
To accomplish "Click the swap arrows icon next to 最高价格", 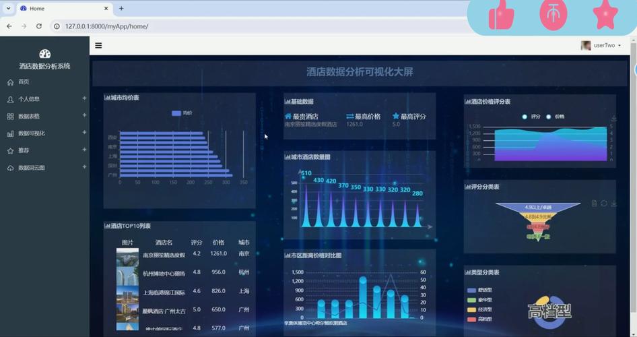I will click(x=349, y=117).
